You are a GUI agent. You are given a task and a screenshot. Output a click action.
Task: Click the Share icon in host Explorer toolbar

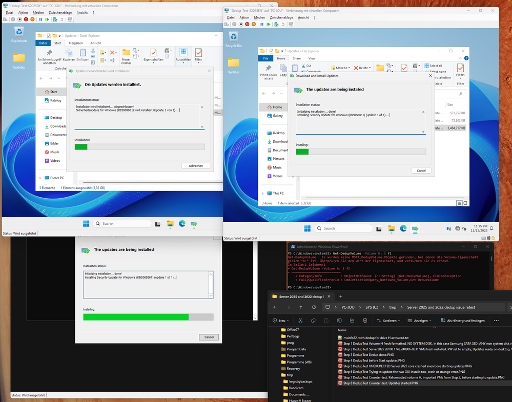[x=352, y=321]
